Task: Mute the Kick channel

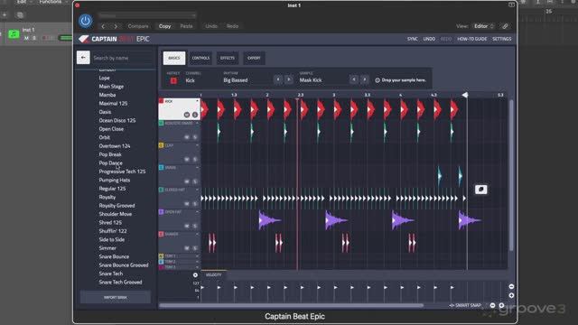Action: point(187,115)
